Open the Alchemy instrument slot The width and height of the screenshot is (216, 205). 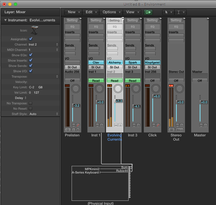coord(114,62)
